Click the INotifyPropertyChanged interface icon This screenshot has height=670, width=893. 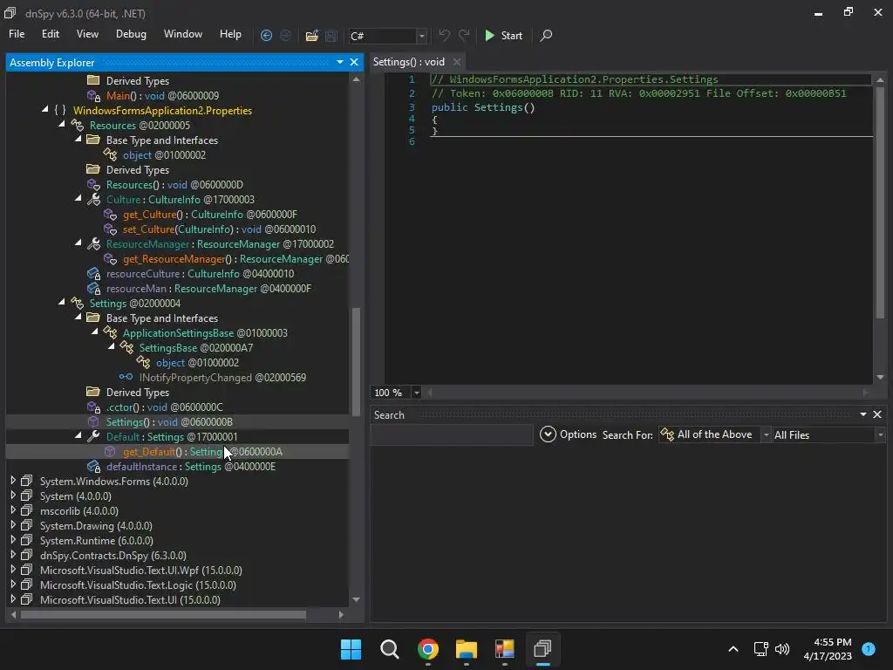(x=126, y=377)
